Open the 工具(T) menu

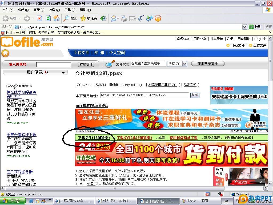pos(70,10)
